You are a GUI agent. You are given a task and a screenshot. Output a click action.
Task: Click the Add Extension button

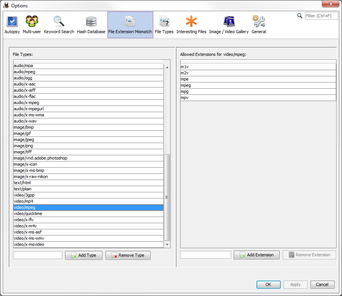click(x=256, y=255)
